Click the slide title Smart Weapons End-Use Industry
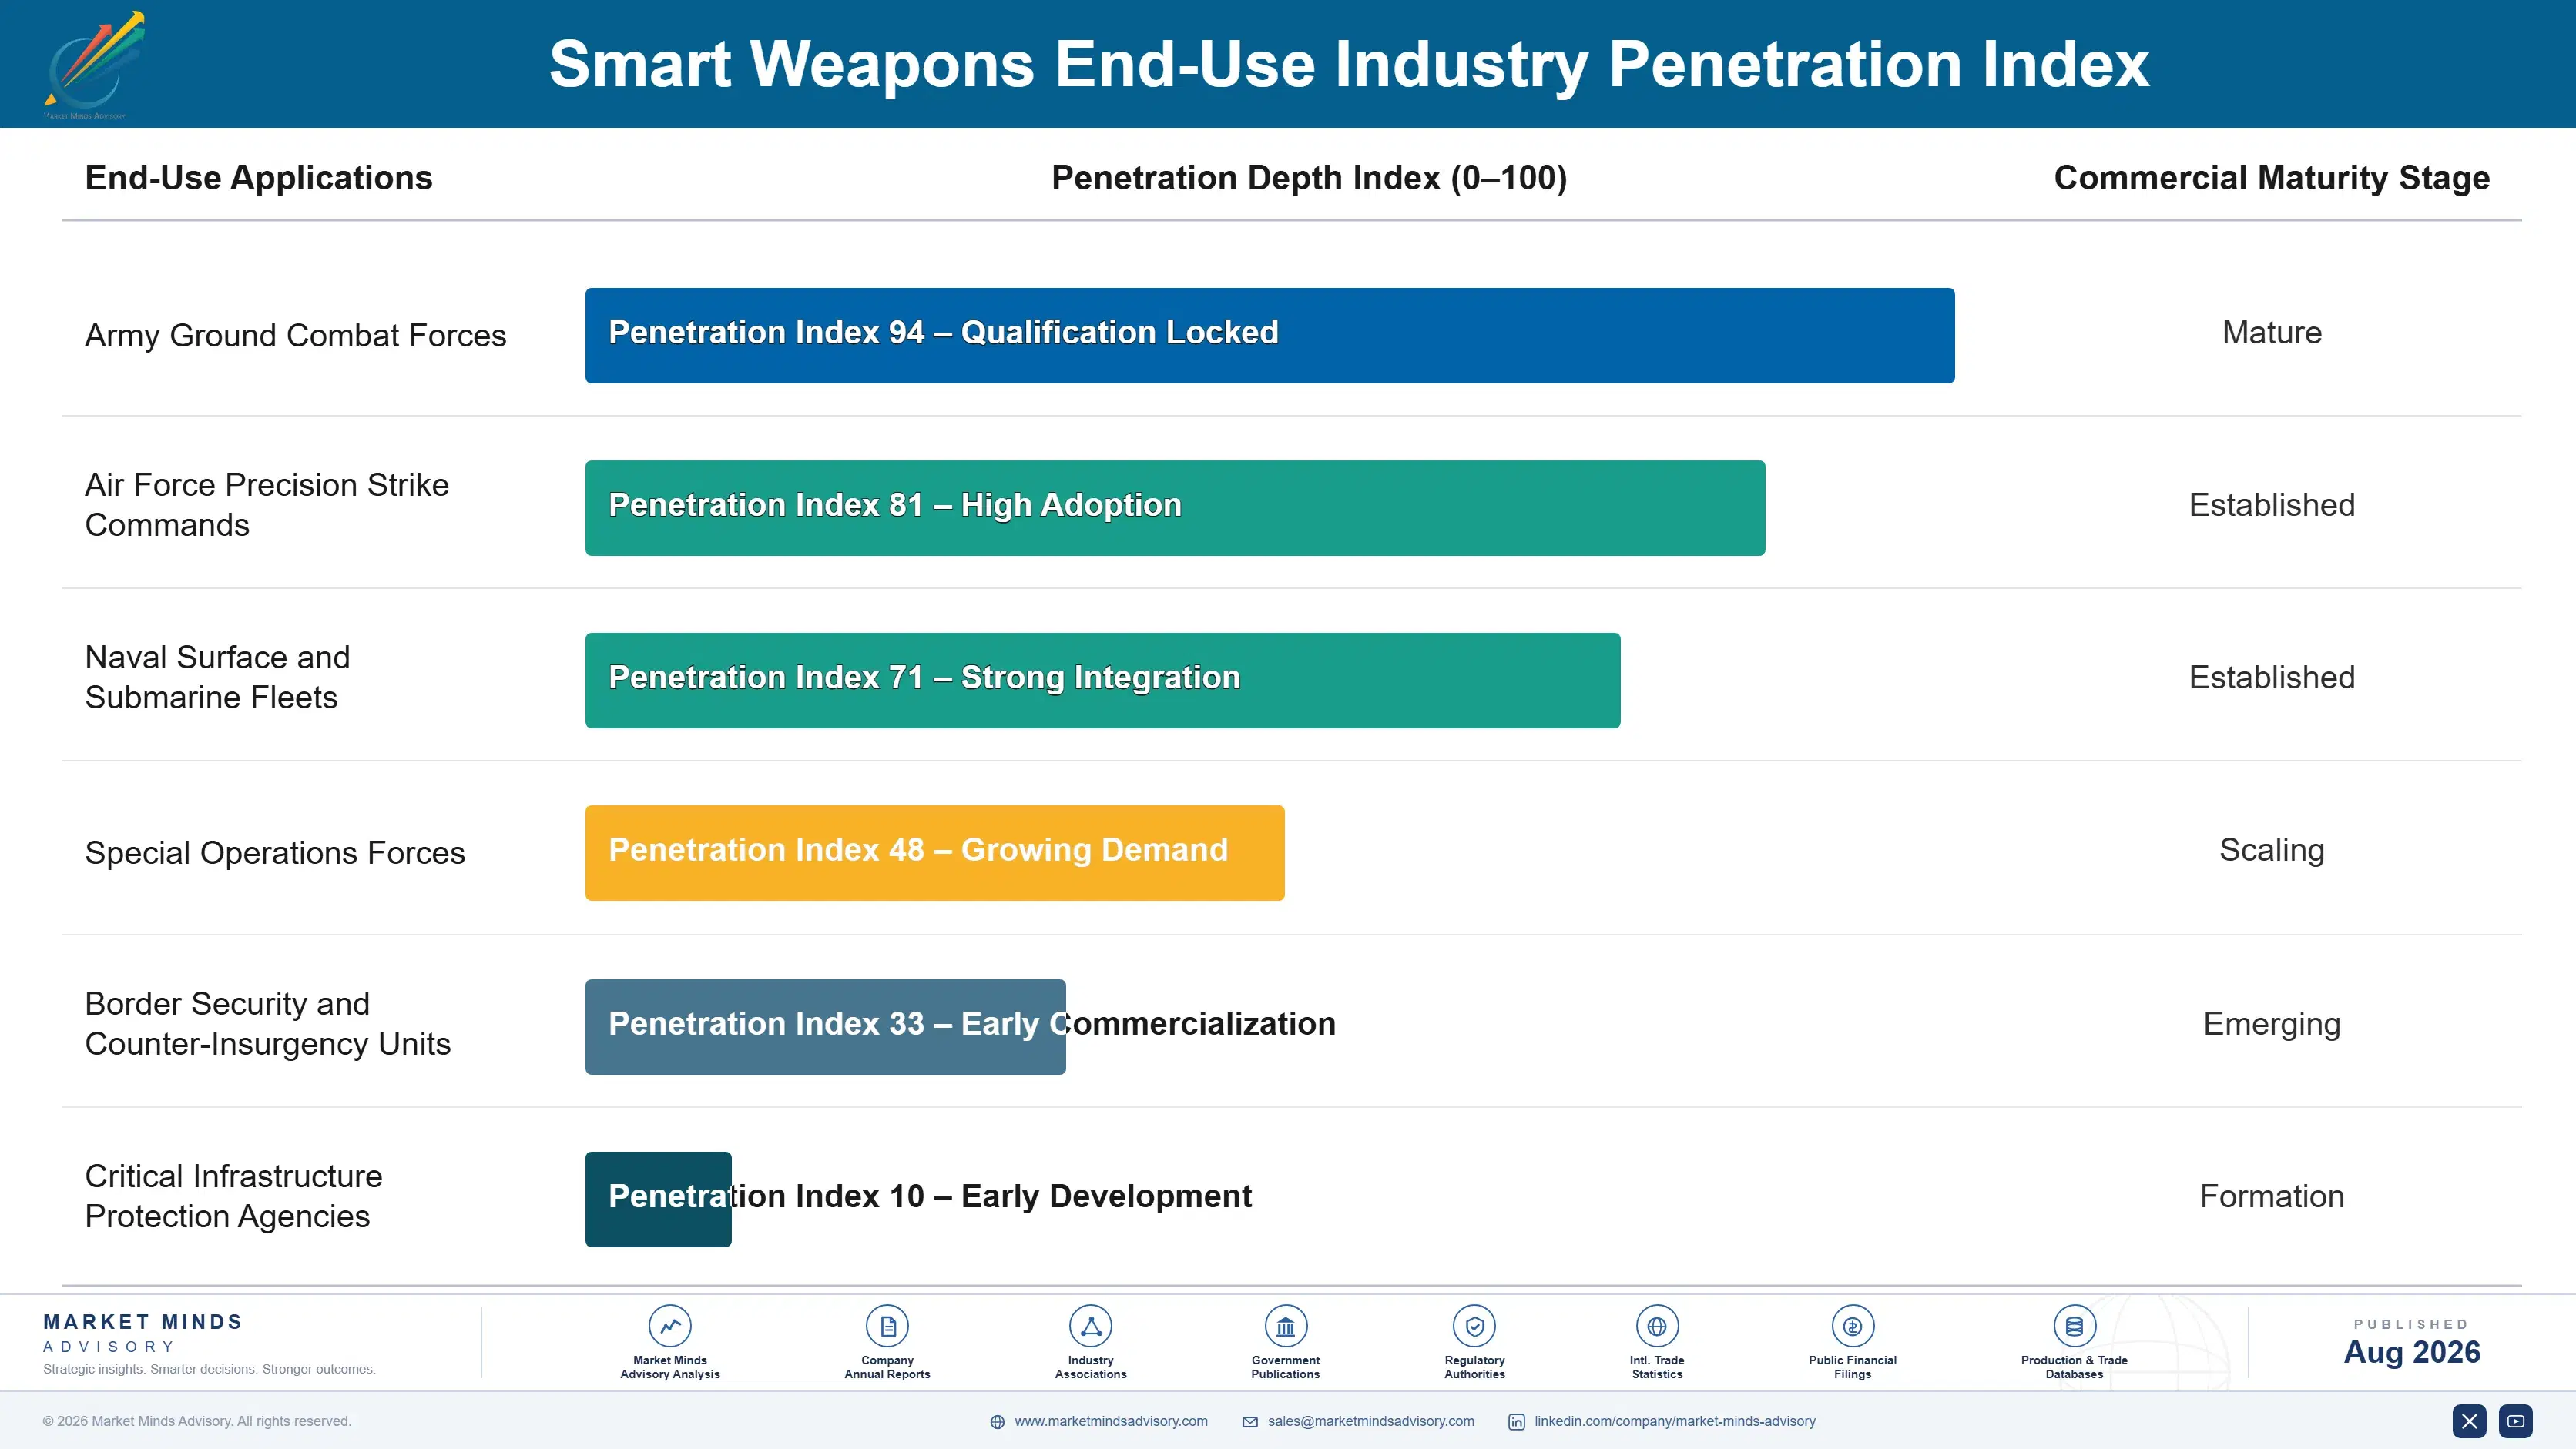The width and height of the screenshot is (2576, 1449). [1349, 64]
